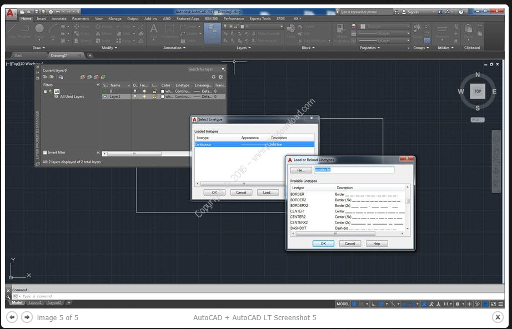The width and height of the screenshot is (512, 329).
Task: Click the Autodesk Exchange X icon in title bar
Action: (440, 12)
